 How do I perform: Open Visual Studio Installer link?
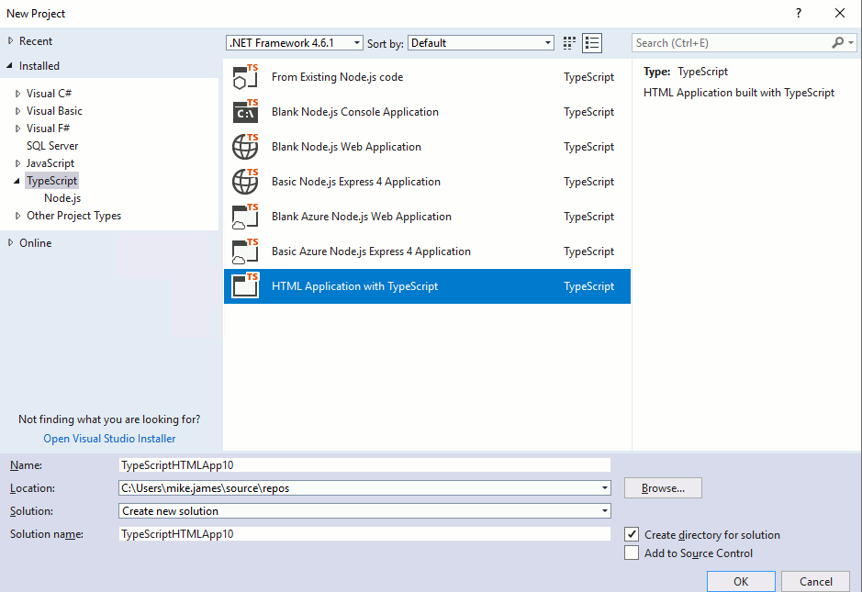(x=109, y=439)
